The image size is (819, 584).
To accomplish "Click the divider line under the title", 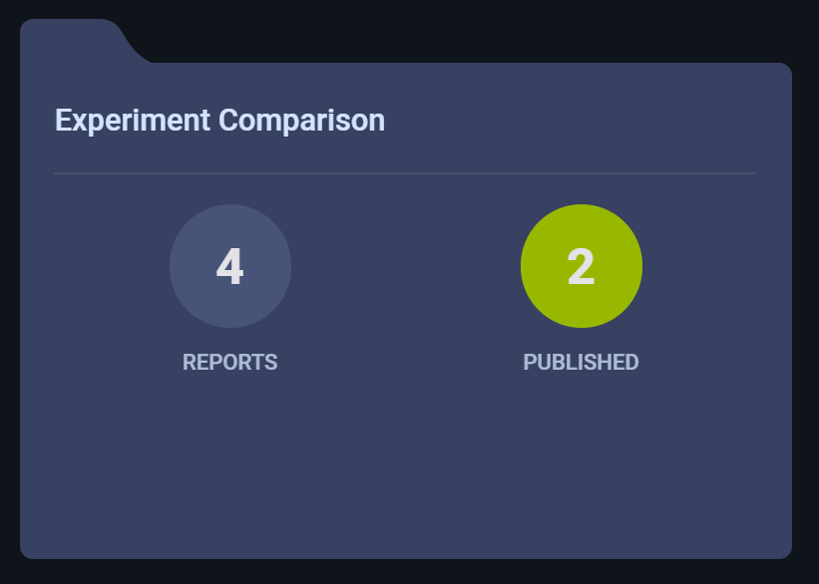I will (404, 173).
